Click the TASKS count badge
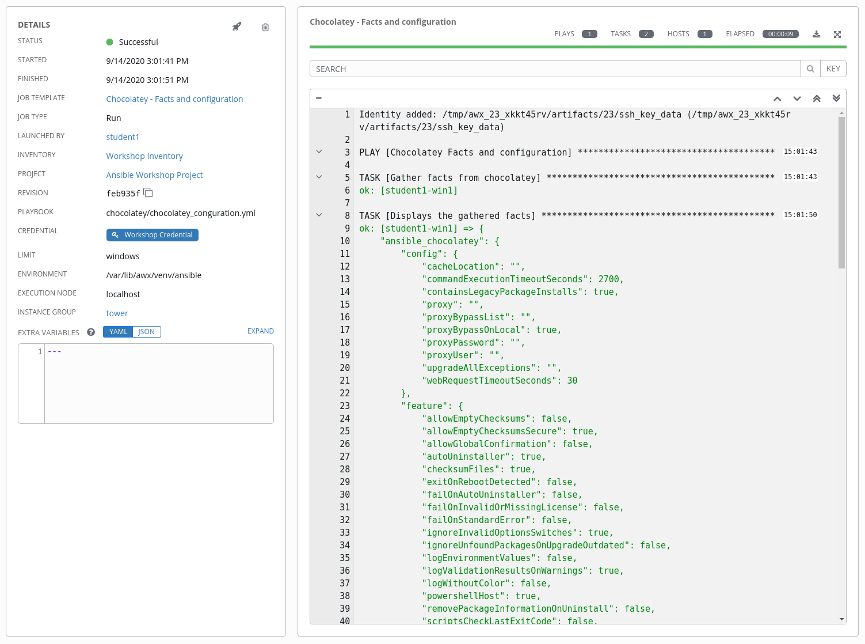865x644 pixels. coord(646,34)
